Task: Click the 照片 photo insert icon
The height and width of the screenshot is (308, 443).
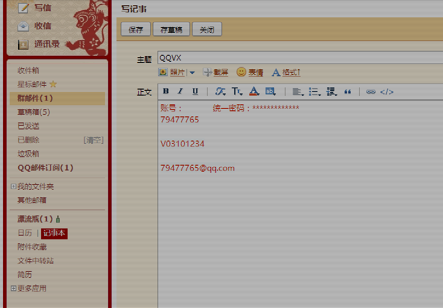Action: [163, 72]
